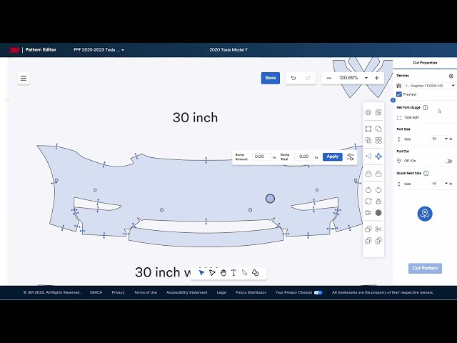Click the dark filled circle icon
Viewport: 457px width, 343px height.
(x=378, y=213)
